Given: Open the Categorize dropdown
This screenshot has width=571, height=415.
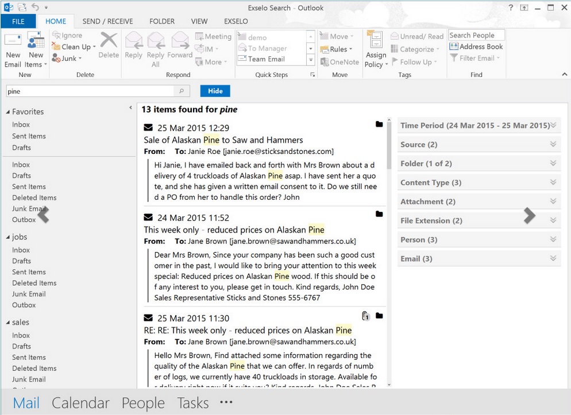Looking at the screenshot, I should coord(417,49).
